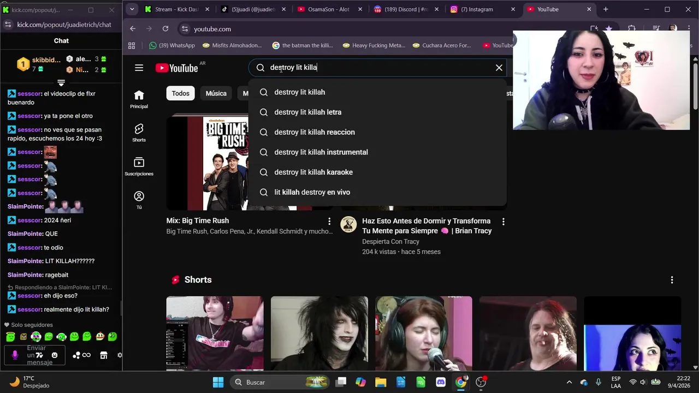The image size is (699, 393).
Task: Switch to the OsamaSon tab
Action: point(328,9)
